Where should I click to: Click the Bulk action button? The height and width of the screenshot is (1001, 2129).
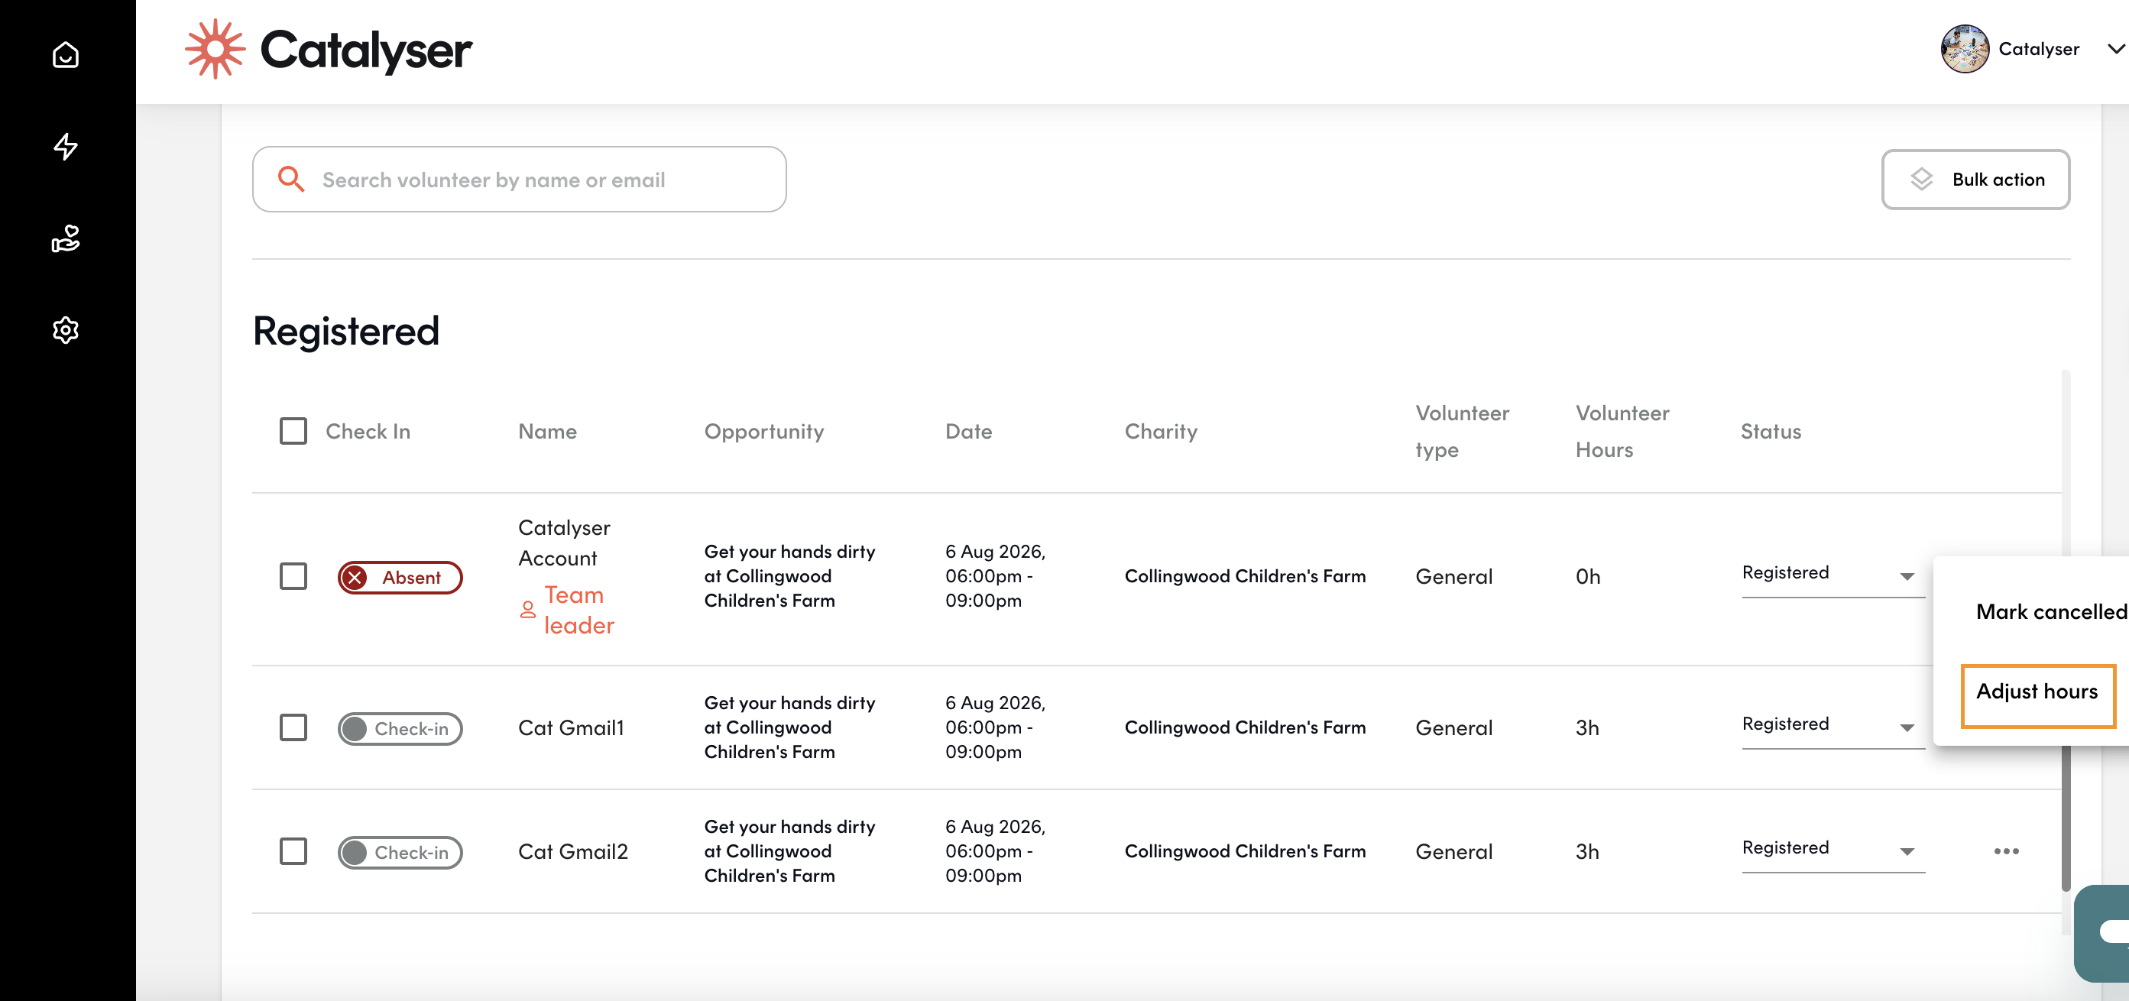click(1975, 180)
